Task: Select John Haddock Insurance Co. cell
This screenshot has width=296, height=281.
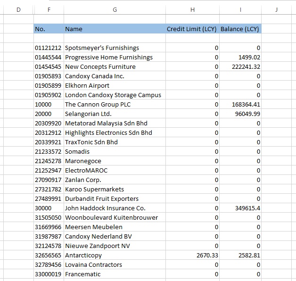Action: pyautogui.click(x=115, y=208)
